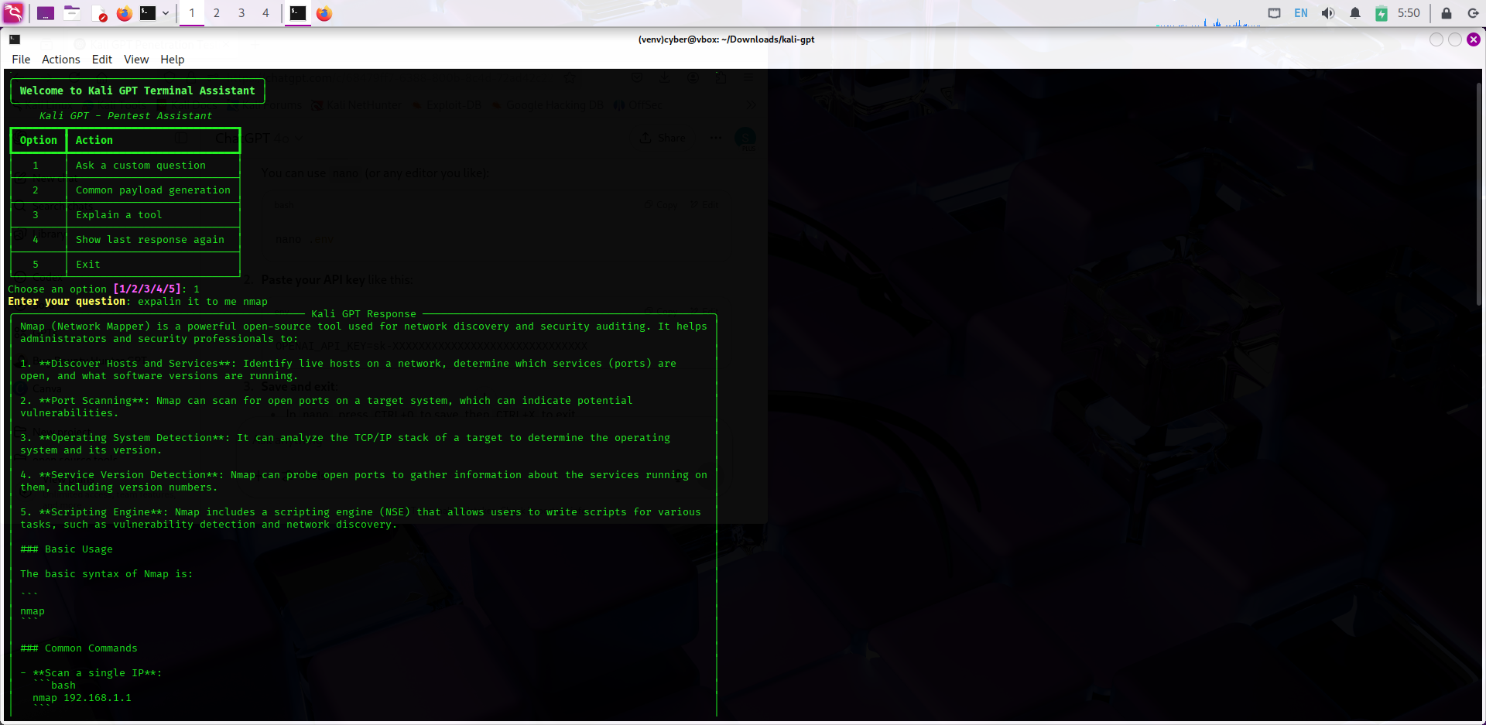Expand the terminal launcher dropdown arrow

click(165, 12)
